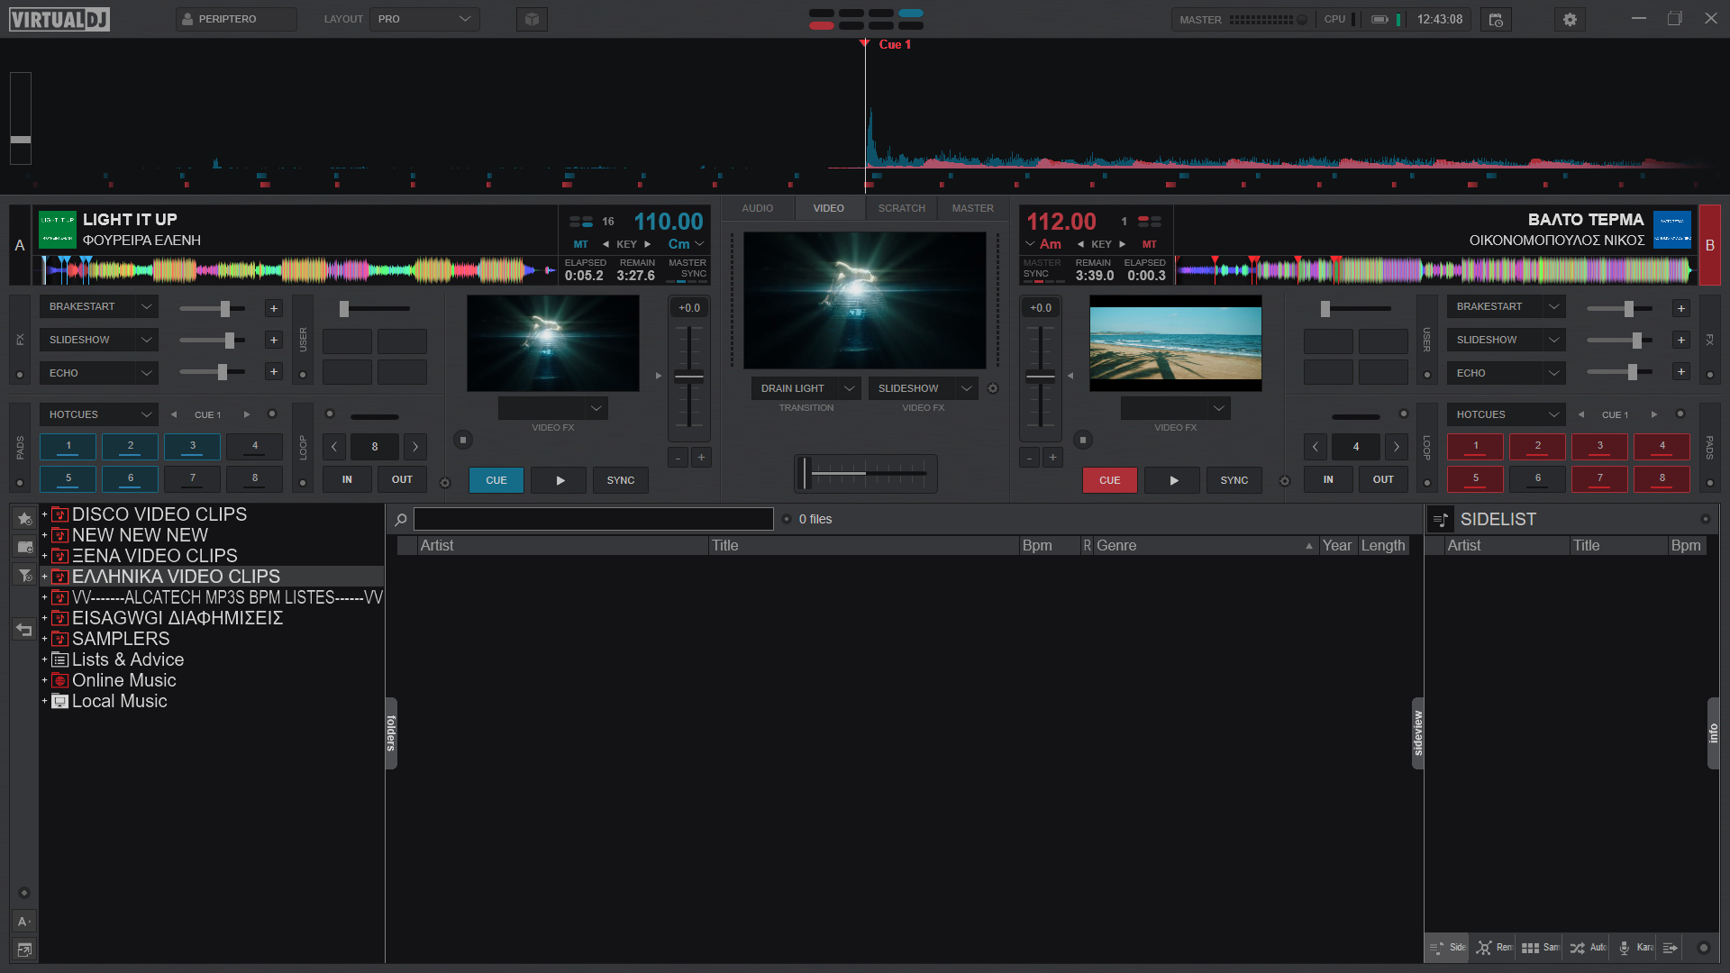Open the DRAIN LIGHT transition dropdown
The image size is (1730, 973).
click(x=806, y=388)
